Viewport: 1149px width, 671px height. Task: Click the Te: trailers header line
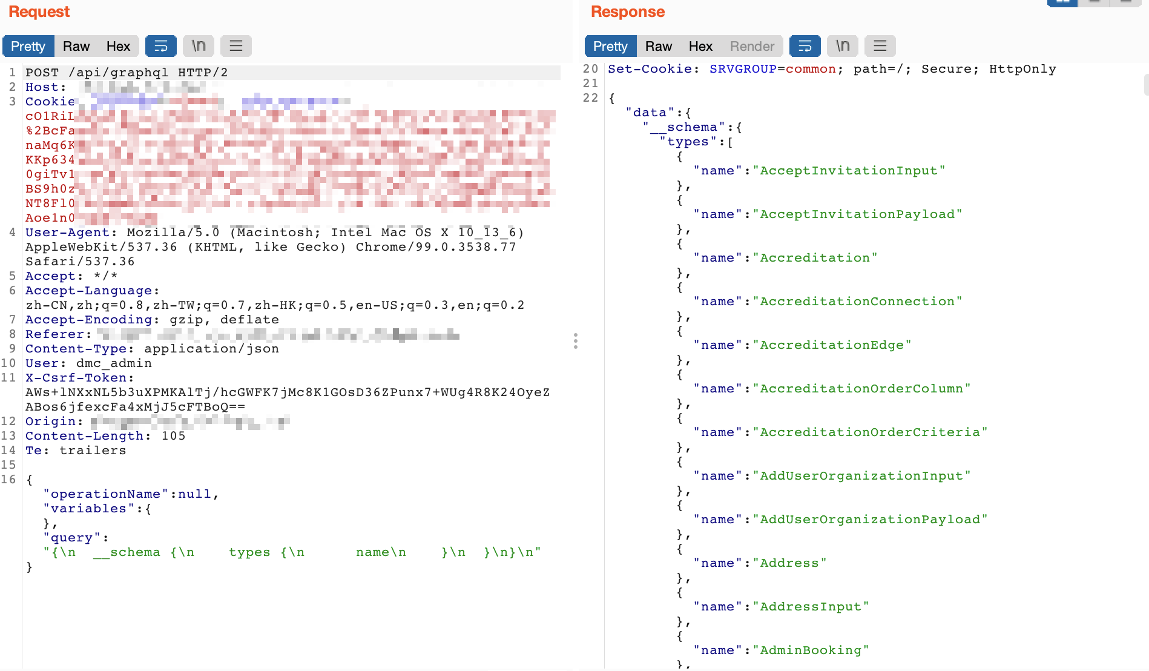tap(76, 451)
